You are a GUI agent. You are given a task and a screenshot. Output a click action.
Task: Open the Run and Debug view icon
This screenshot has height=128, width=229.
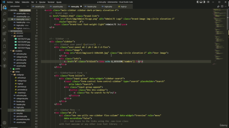tap(4, 27)
